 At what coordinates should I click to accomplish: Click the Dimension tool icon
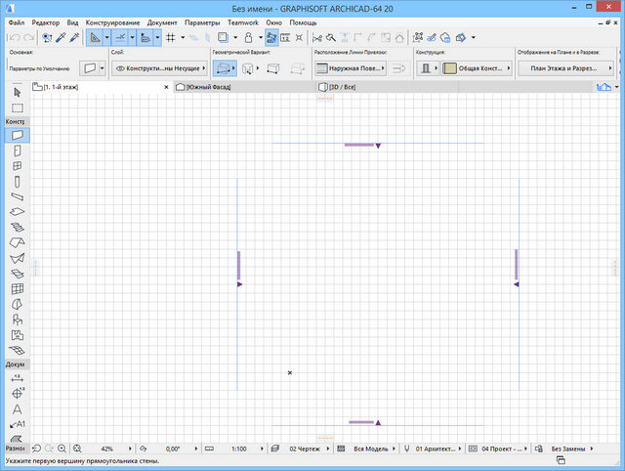(x=17, y=378)
